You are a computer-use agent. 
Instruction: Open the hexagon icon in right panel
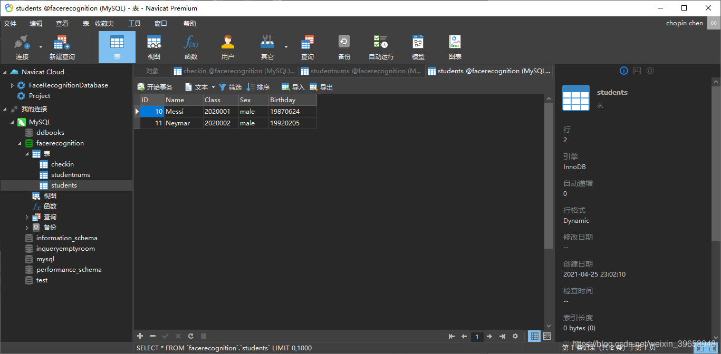coord(650,71)
